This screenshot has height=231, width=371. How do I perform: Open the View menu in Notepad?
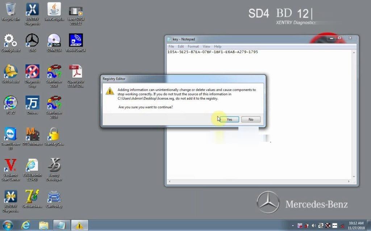206,47
